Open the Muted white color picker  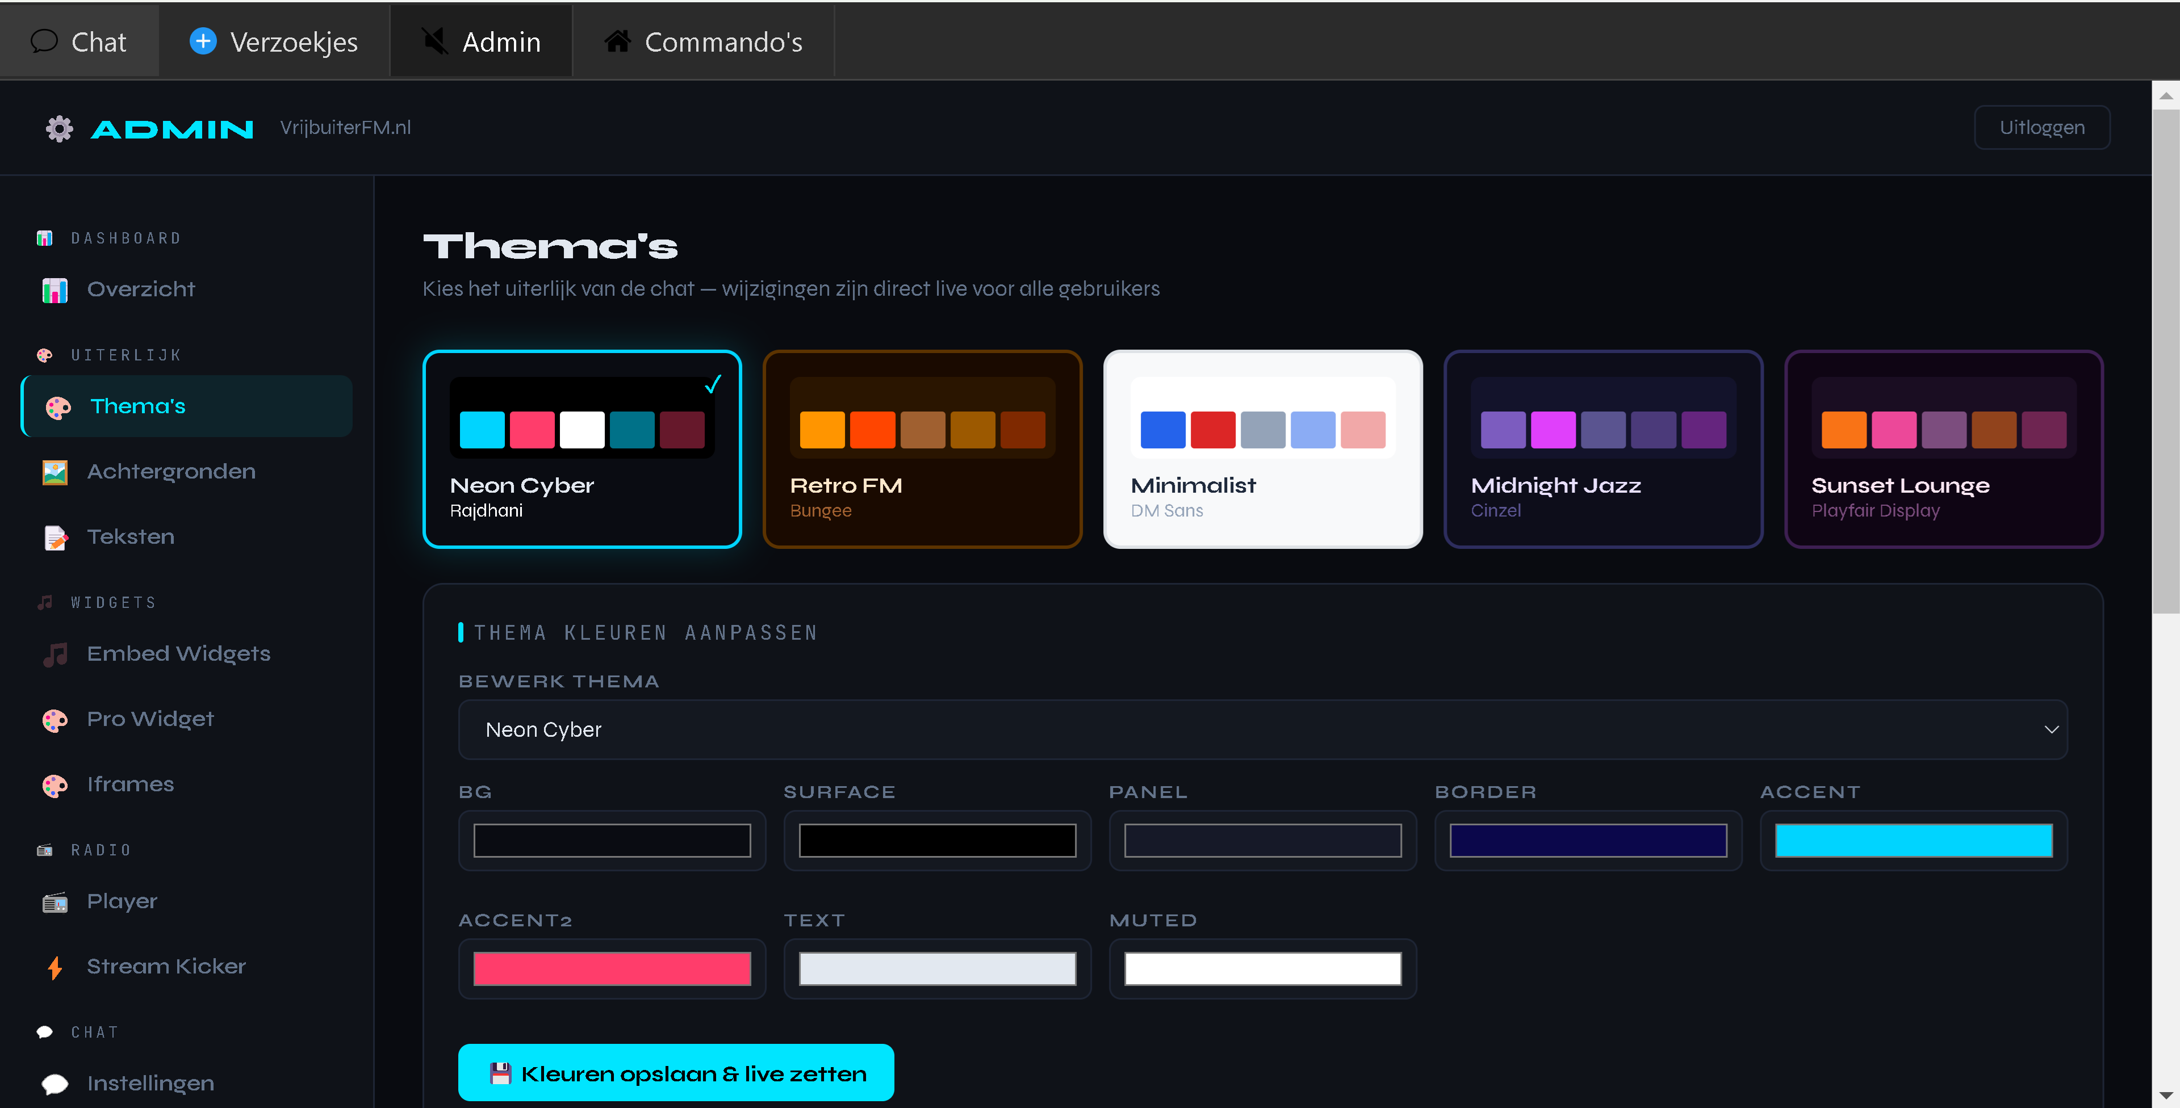1263,970
